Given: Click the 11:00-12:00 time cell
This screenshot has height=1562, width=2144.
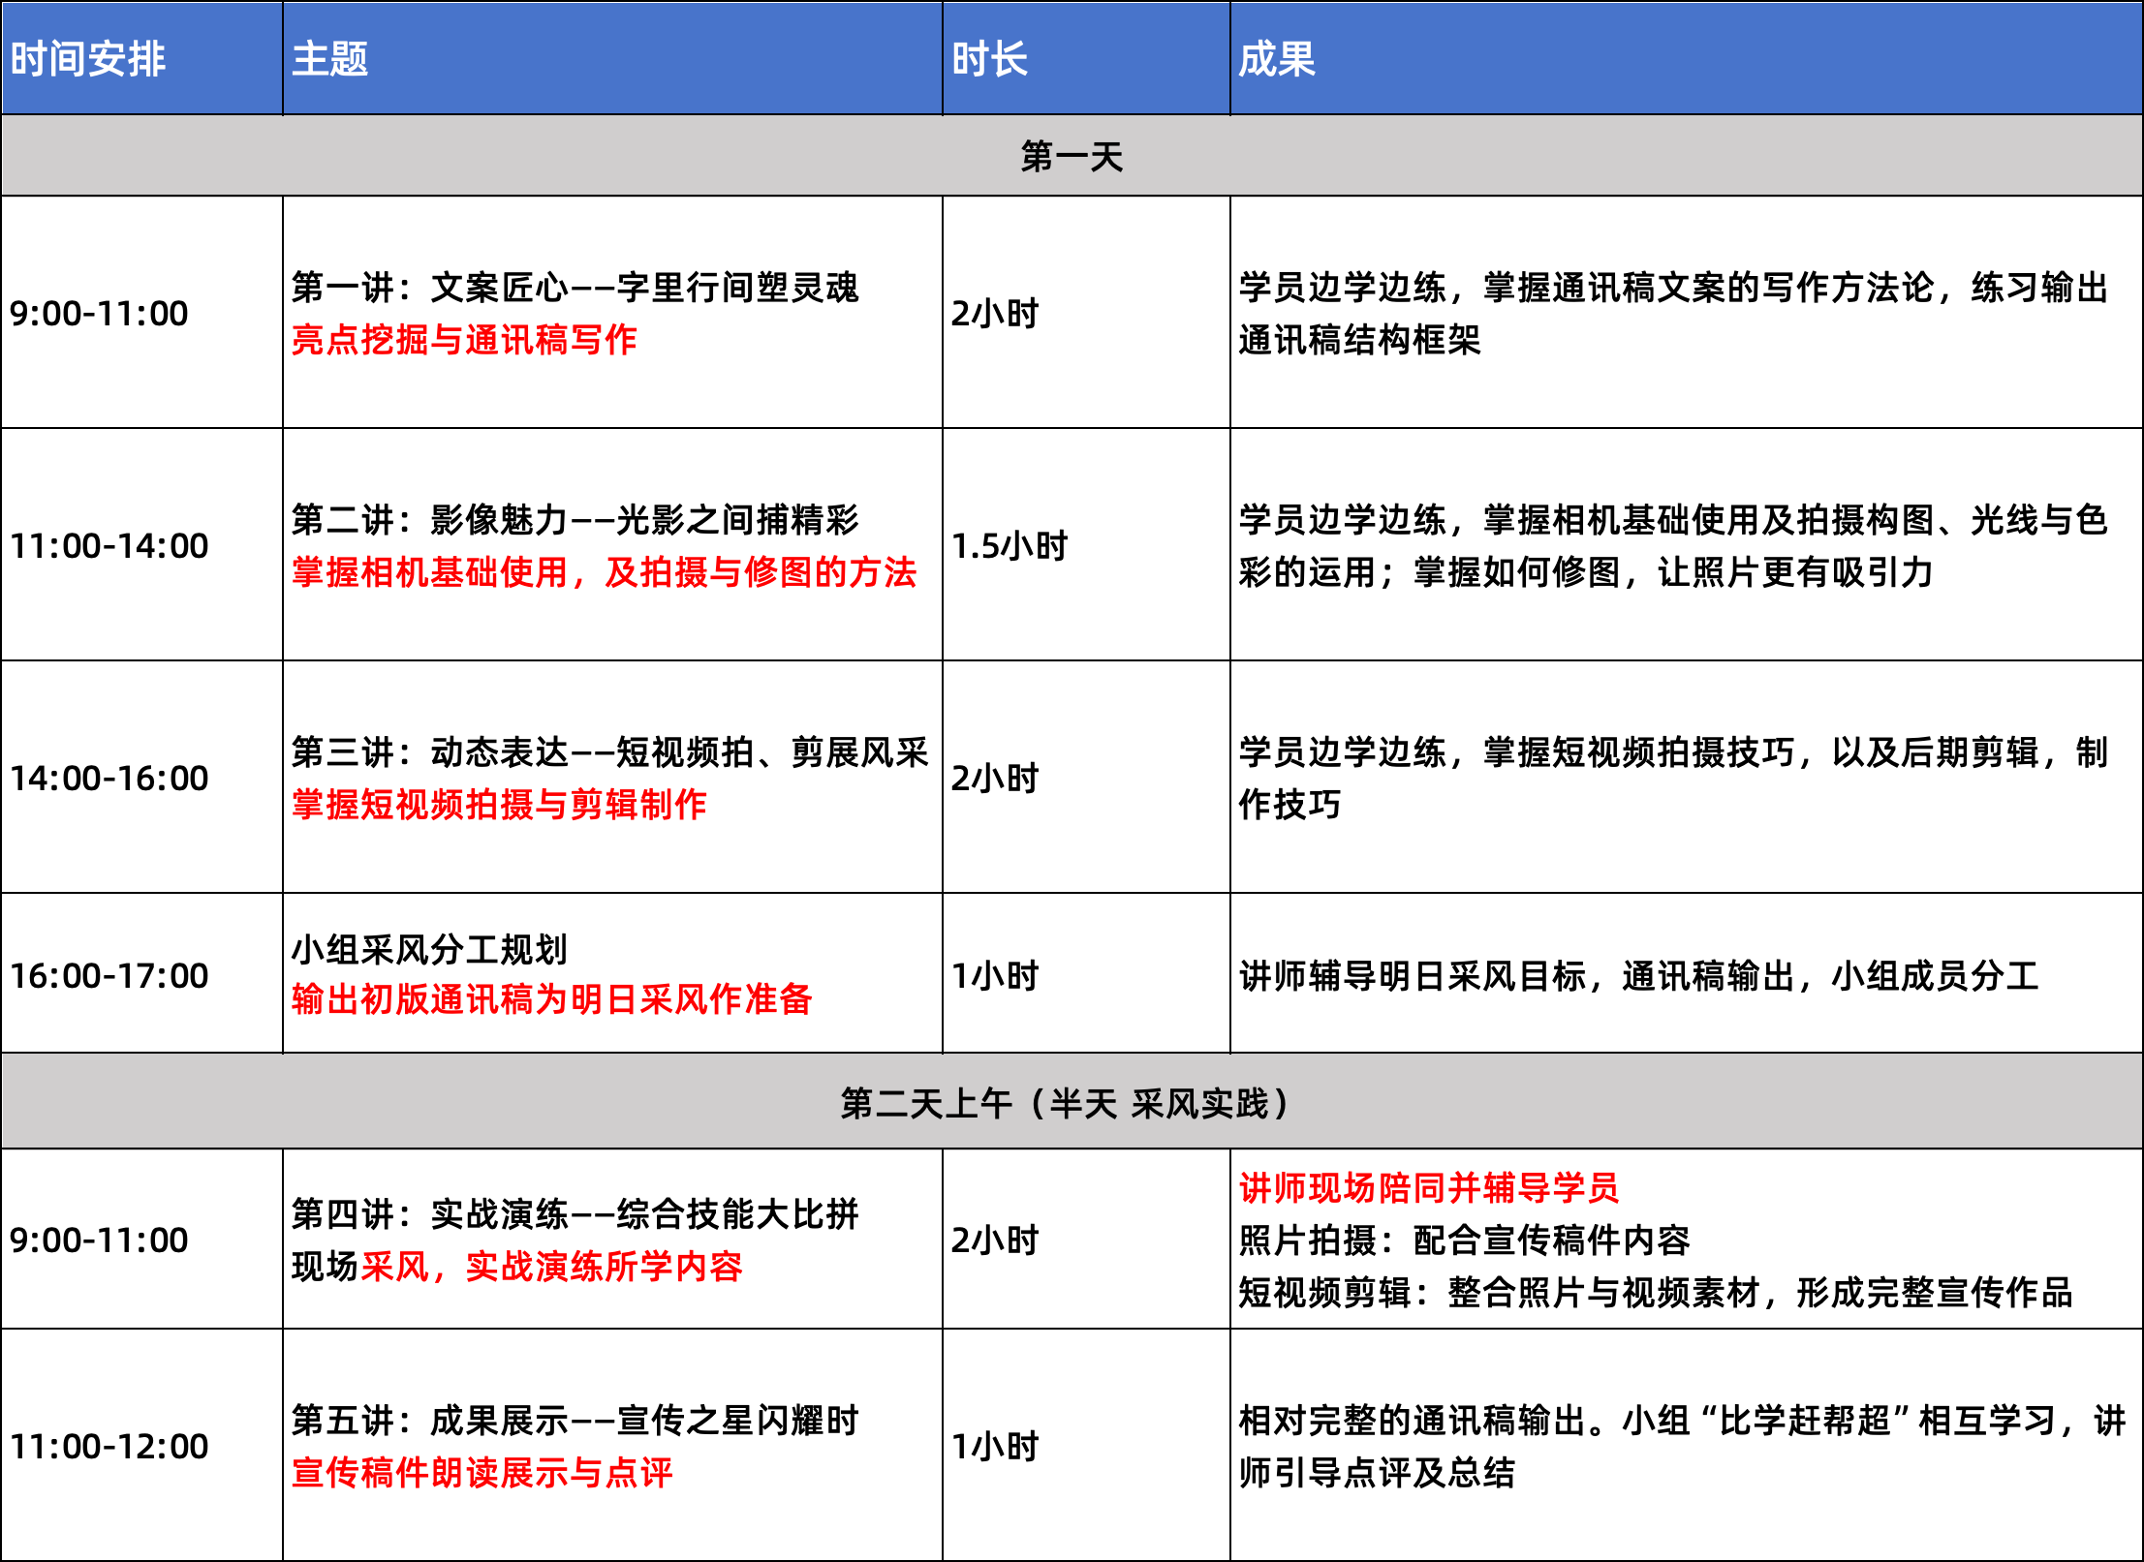Looking at the screenshot, I should click(x=142, y=1446).
